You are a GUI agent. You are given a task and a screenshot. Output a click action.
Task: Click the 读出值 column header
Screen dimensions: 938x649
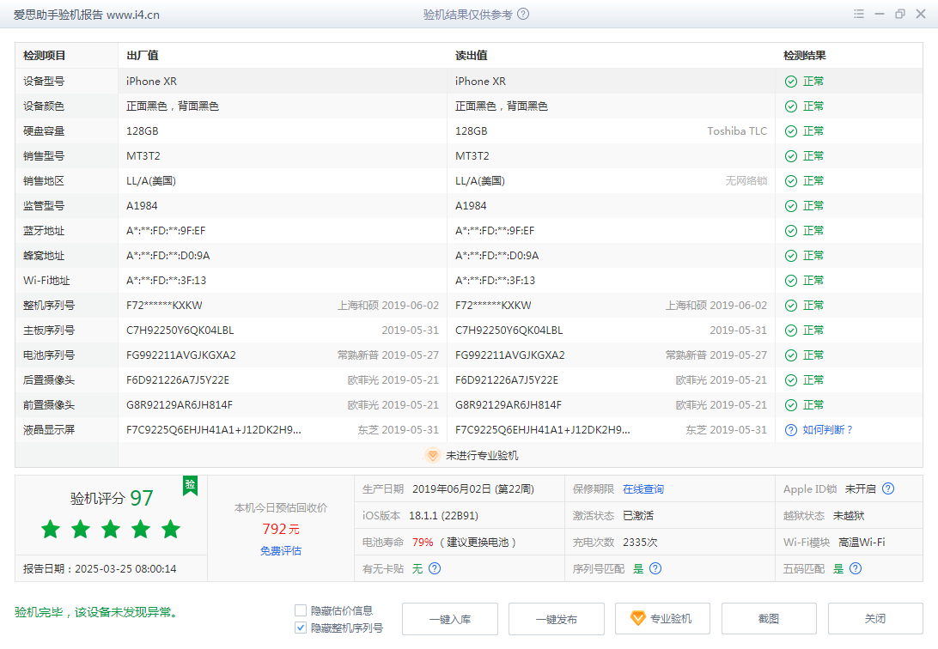(472, 56)
